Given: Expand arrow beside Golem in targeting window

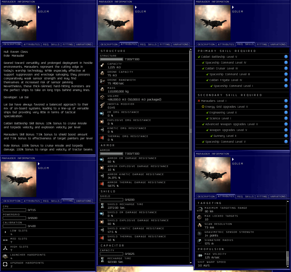Looking at the screenshot, I should [x=233, y=159].
